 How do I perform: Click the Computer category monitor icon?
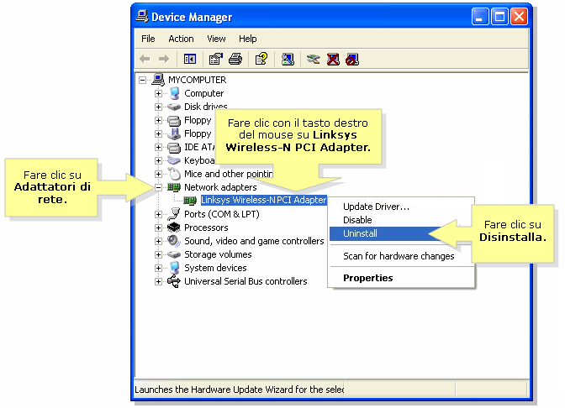tap(175, 93)
